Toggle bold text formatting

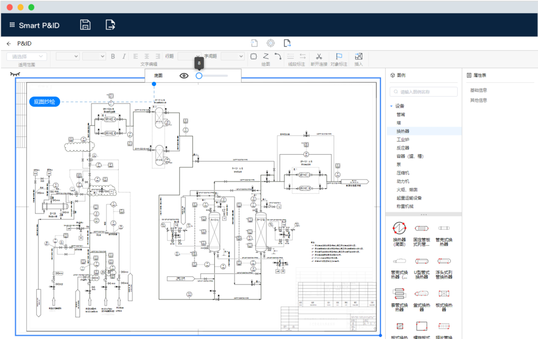point(113,56)
